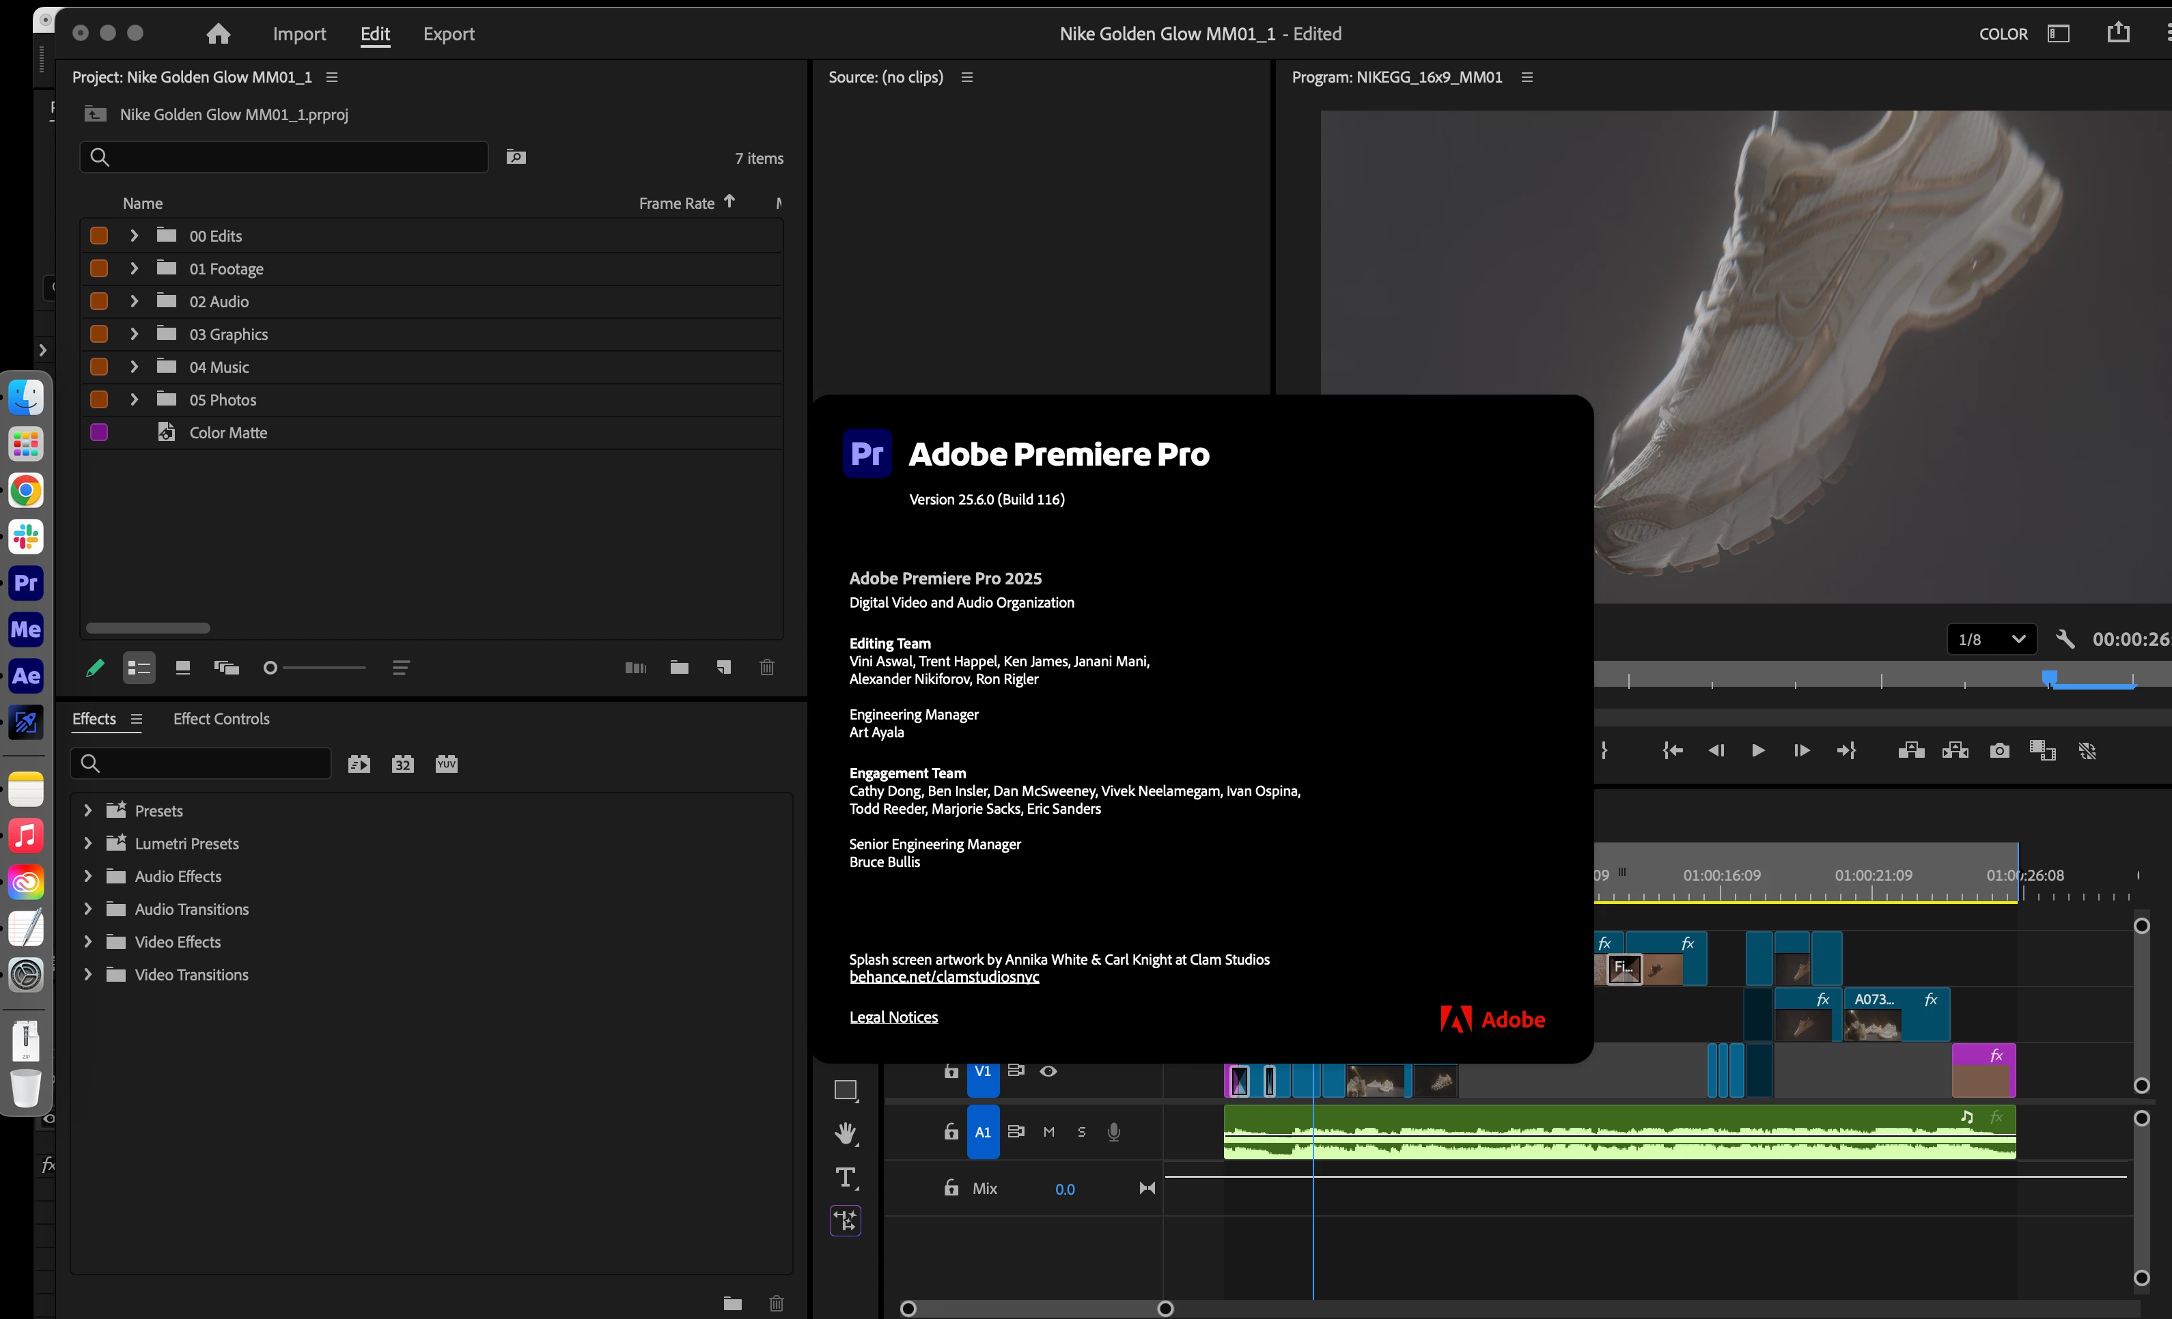Open the Effect Controls tab

pyautogui.click(x=221, y=719)
